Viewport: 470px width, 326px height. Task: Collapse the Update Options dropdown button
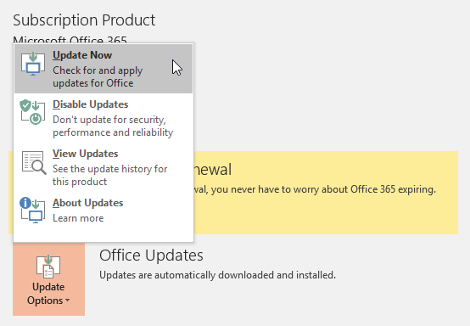point(48,279)
